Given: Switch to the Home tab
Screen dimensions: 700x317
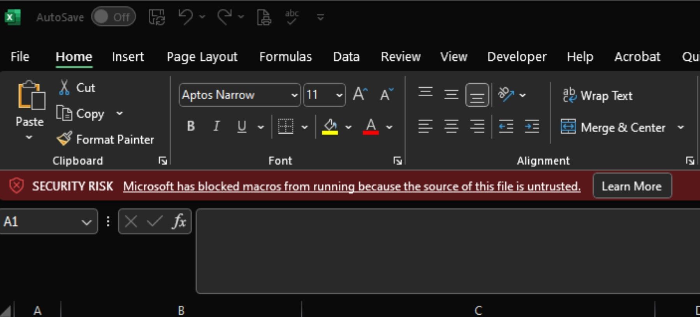Looking at the screenshot, I should (74, 57).
